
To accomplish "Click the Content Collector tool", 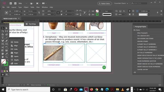I will tap(3, 34).
